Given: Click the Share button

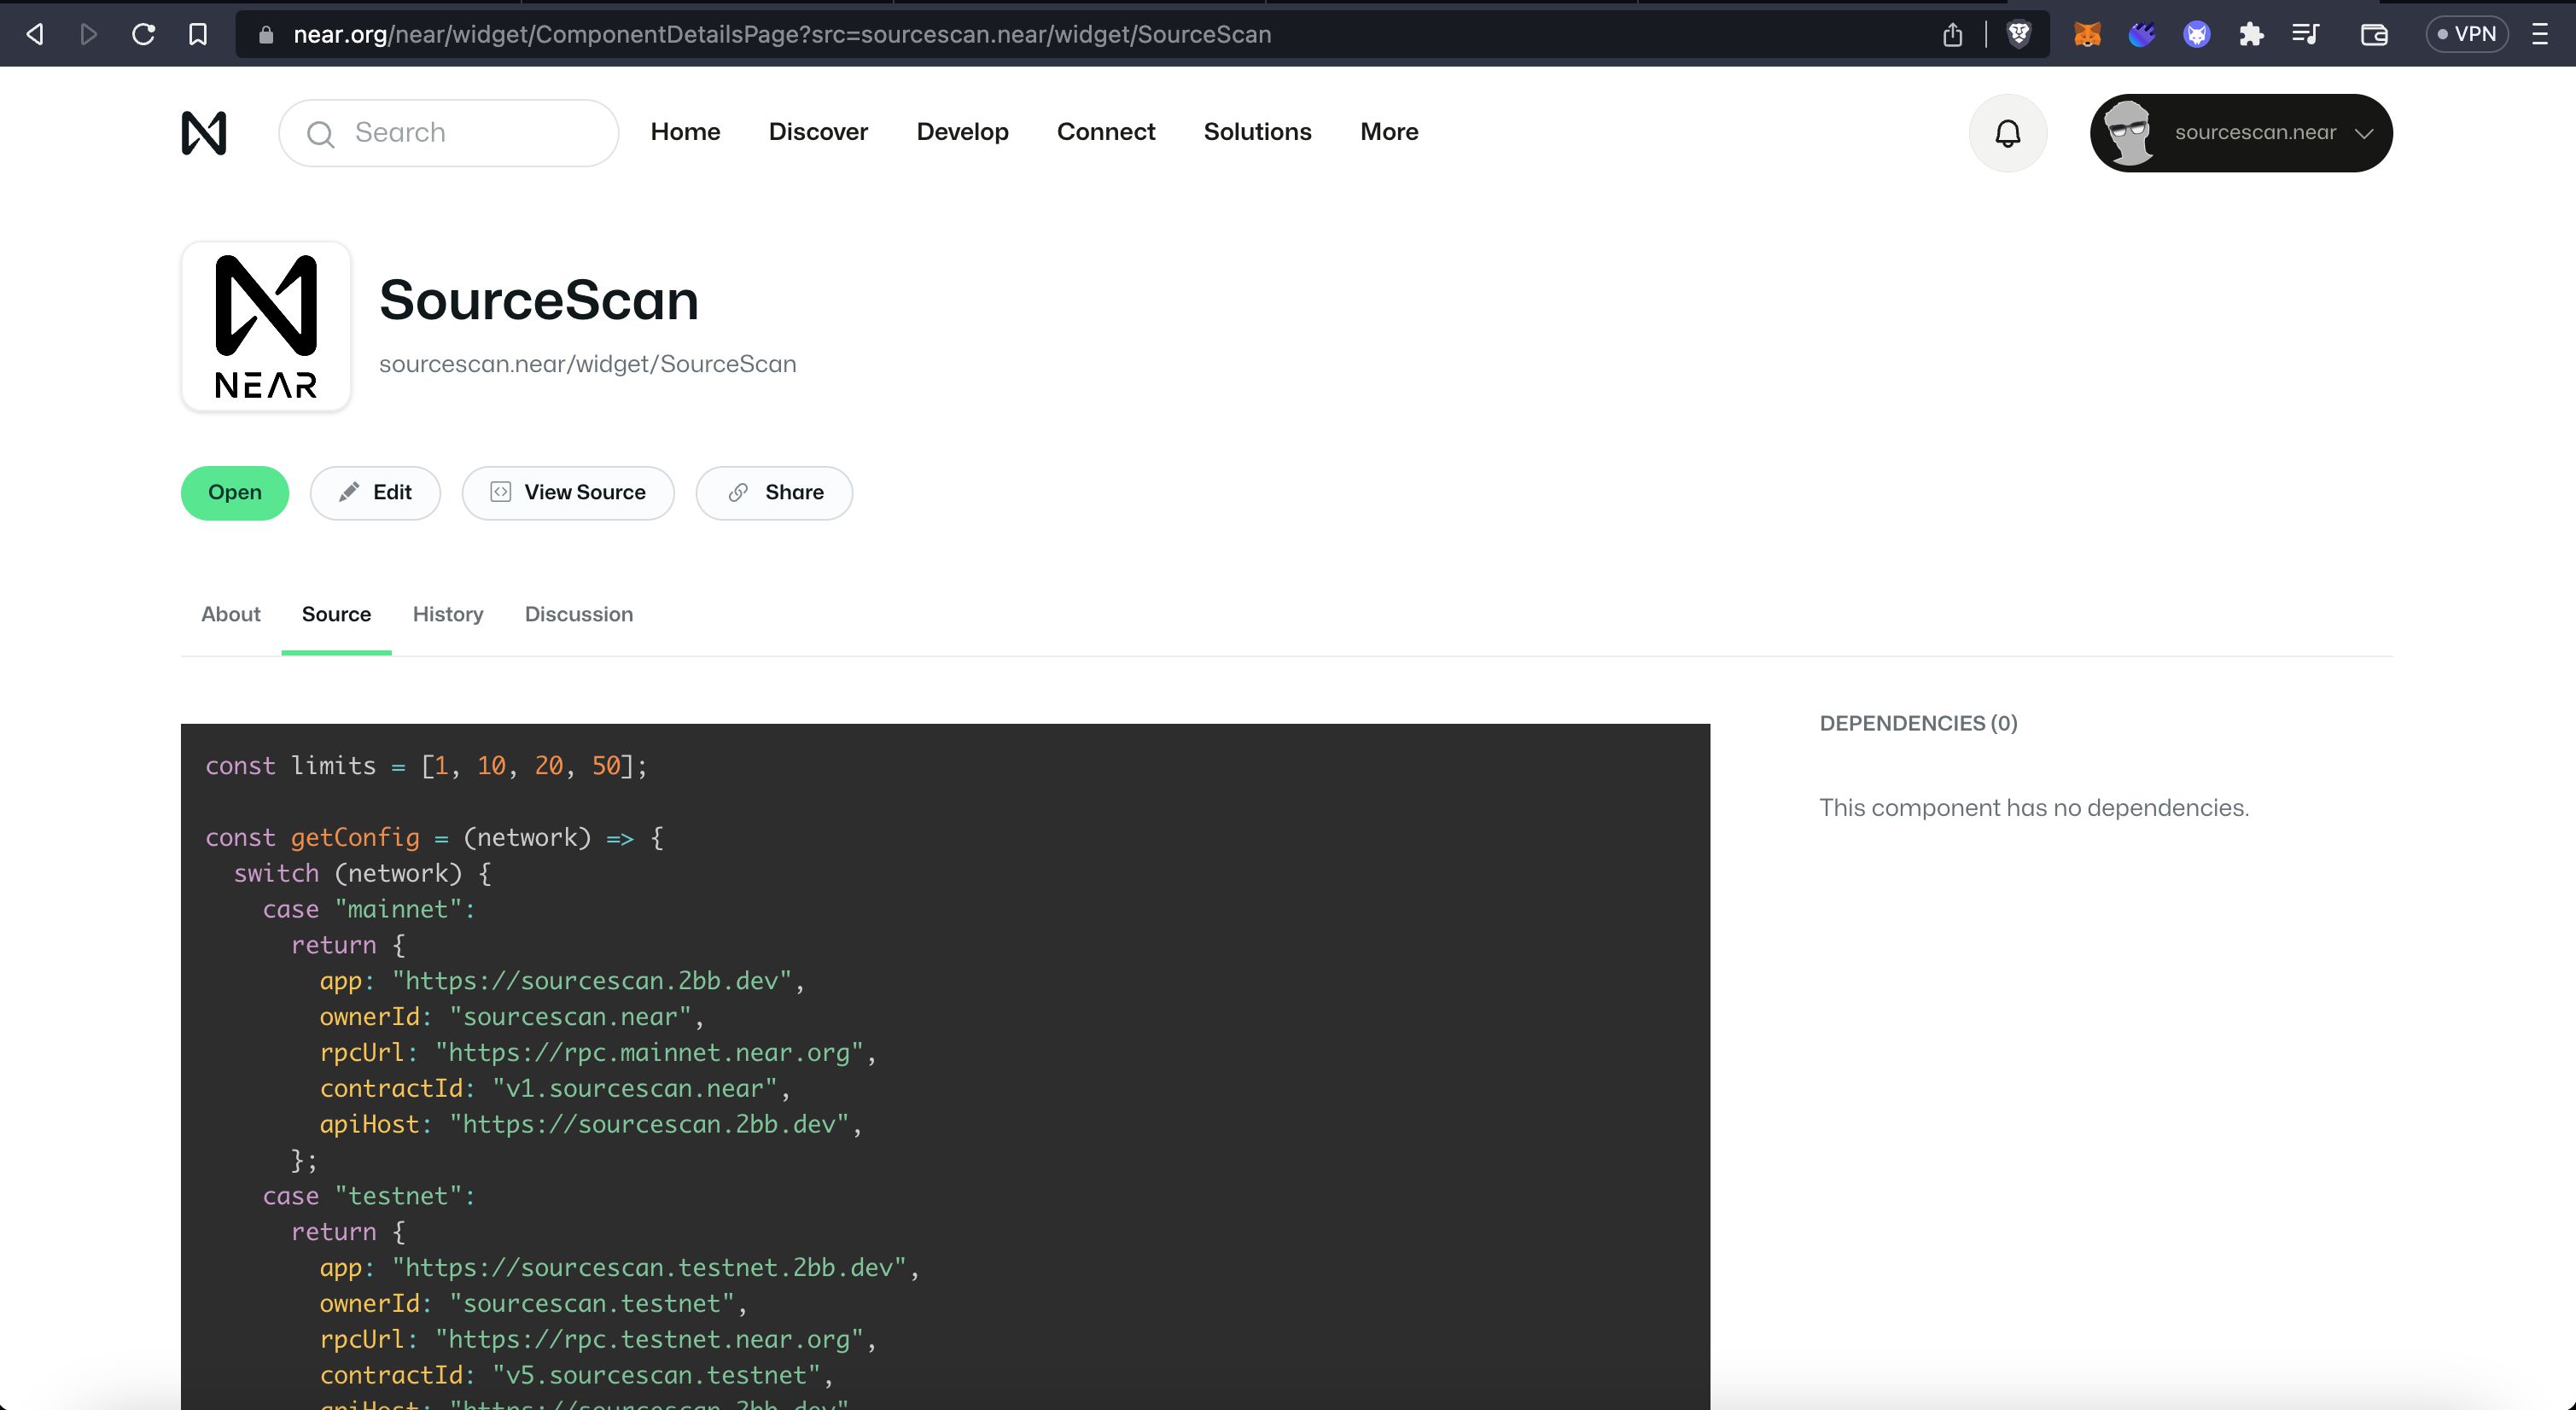Looking at the screenshot, I should coord(774,493).
